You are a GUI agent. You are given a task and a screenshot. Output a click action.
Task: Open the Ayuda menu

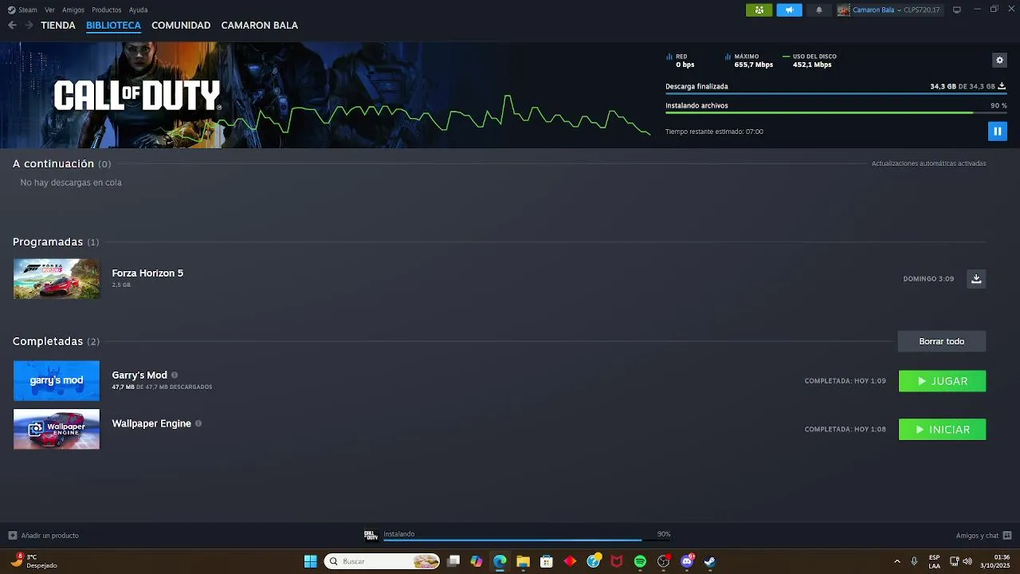pos(138,10)
